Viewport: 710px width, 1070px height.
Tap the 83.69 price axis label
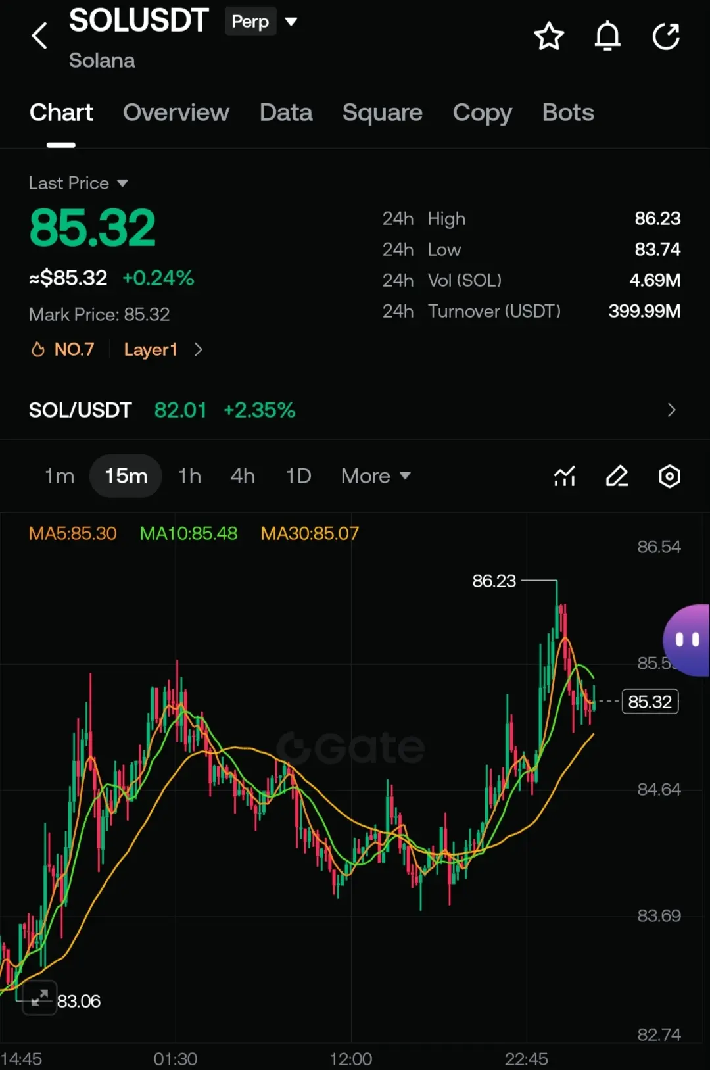click(659, 915)
